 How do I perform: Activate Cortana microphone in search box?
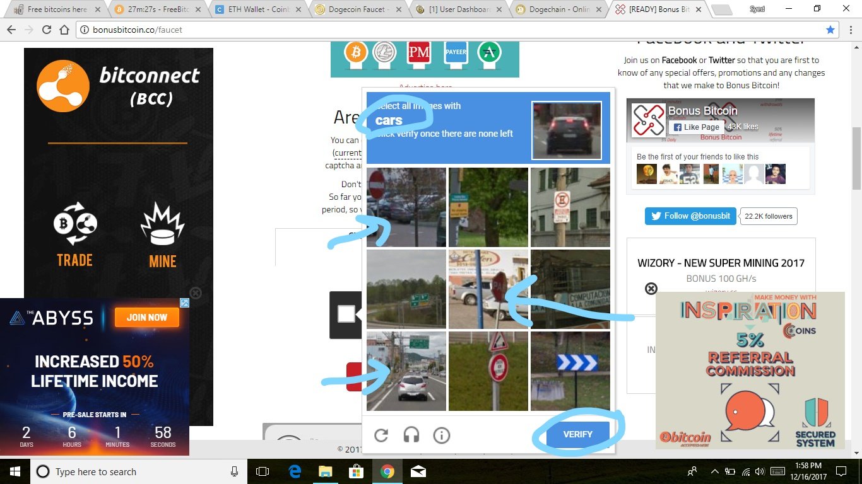point(235,471)
